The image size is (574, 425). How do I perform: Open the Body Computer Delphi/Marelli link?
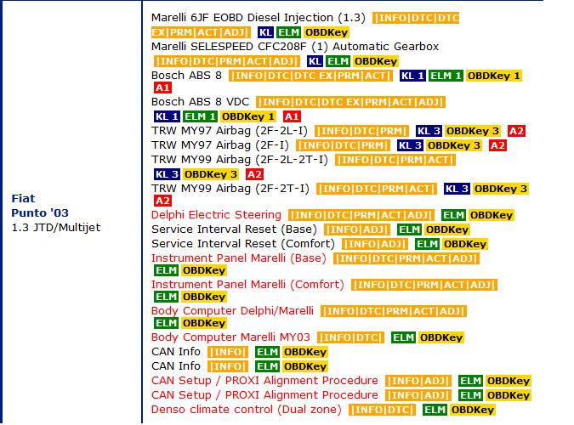click(x=232, y=310)
